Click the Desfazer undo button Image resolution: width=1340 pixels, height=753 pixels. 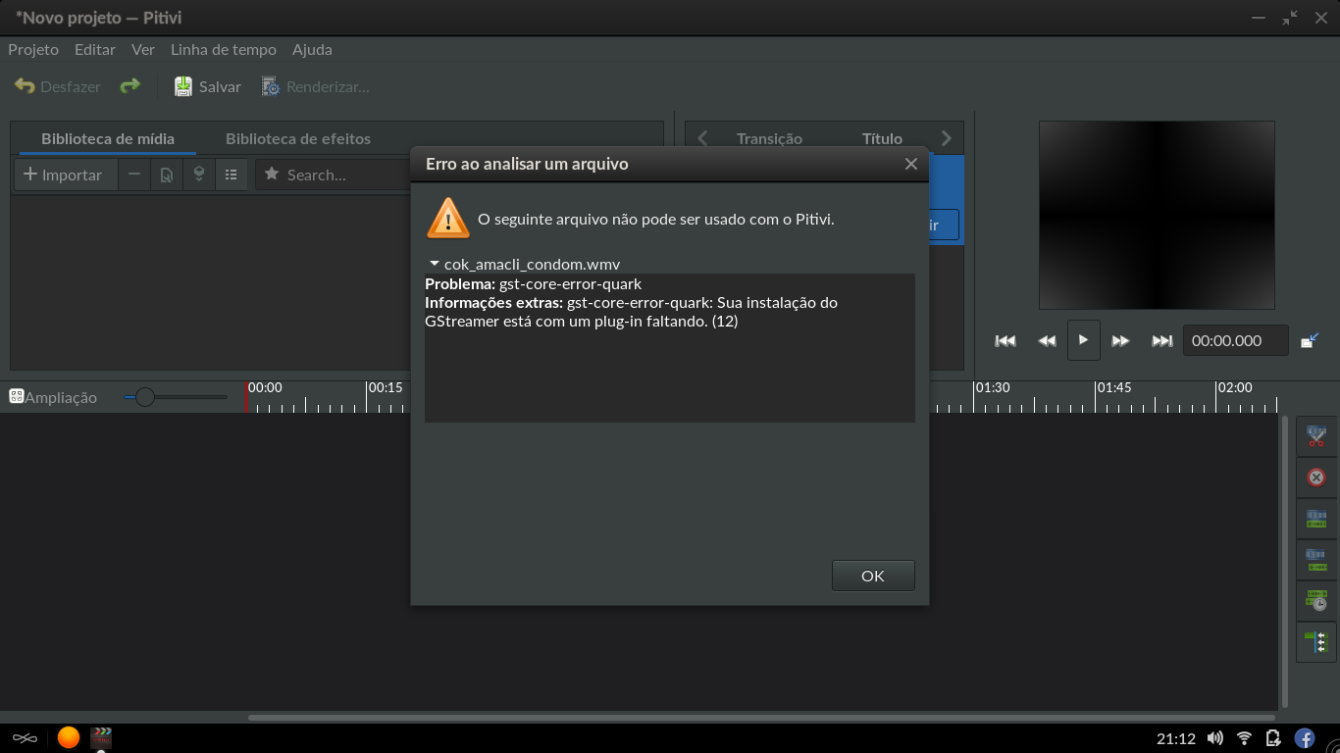[57, 86]
